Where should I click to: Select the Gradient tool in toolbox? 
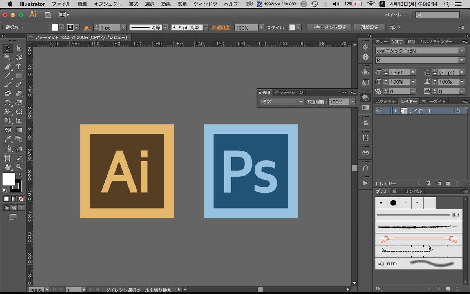(19, 130)
